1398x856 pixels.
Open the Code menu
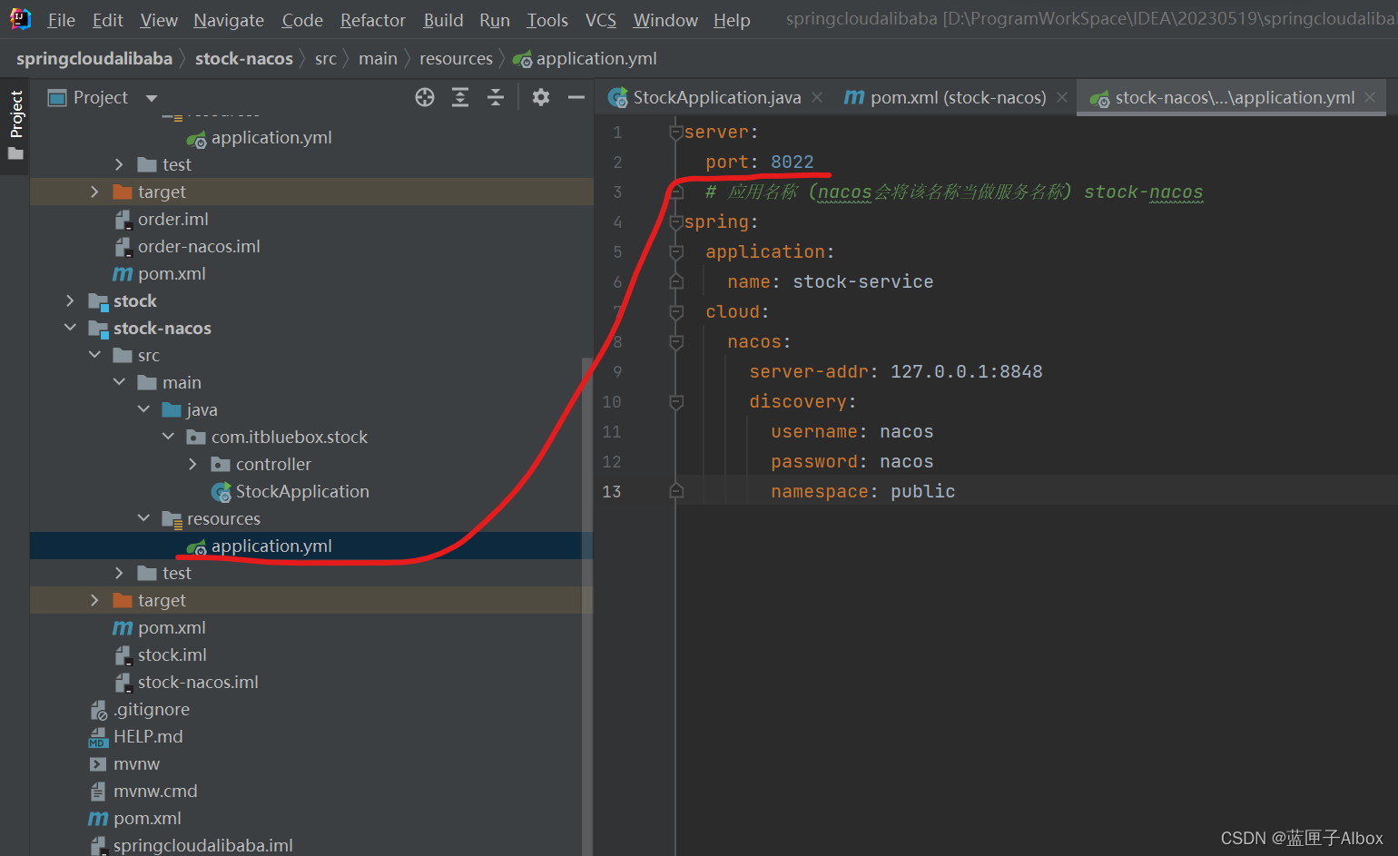302,20
